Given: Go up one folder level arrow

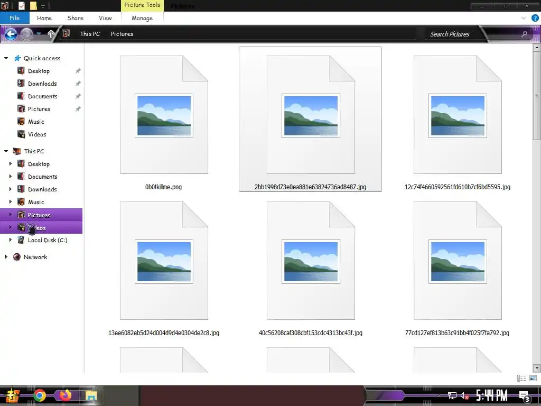Looking at the screenshot, I should (x=51, y=34).
